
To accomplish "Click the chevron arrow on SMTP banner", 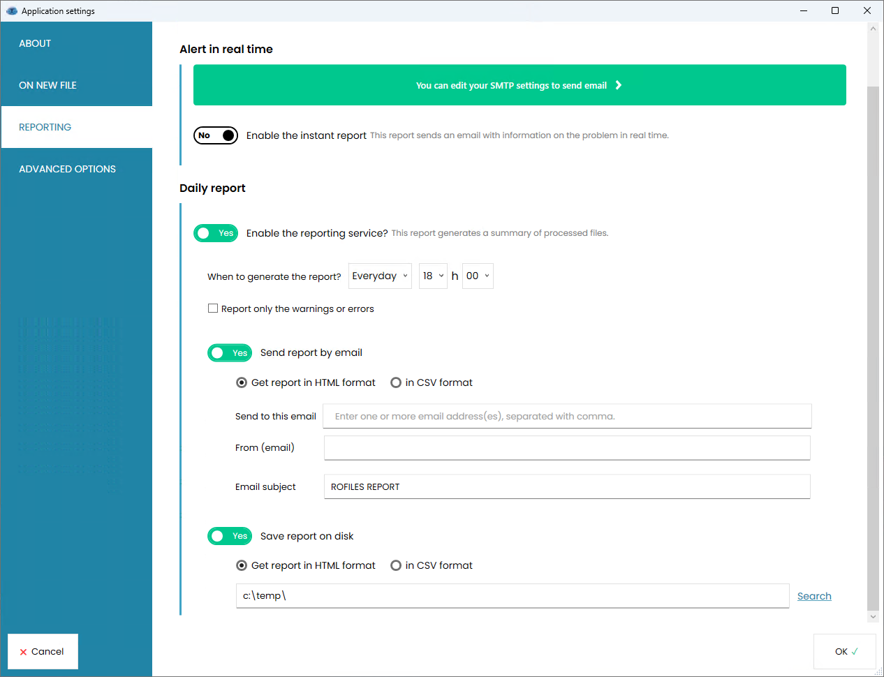I will click(x=619, y=85).
